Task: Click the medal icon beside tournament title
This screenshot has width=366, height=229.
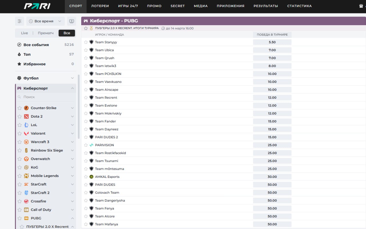Action: click(91, 28)
